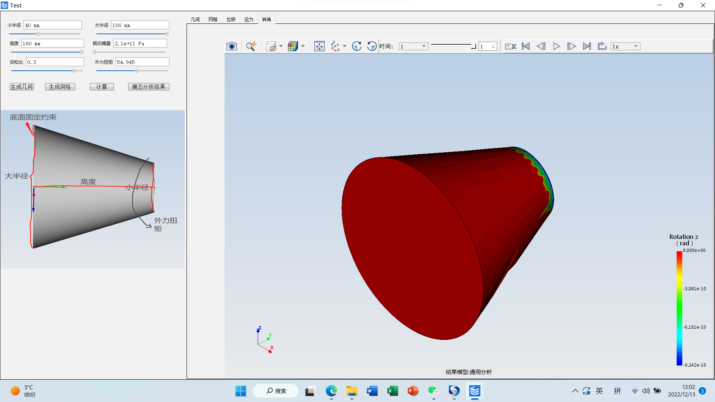
Task: Take a snapshot with the camera icon
Action: [232, 47]
